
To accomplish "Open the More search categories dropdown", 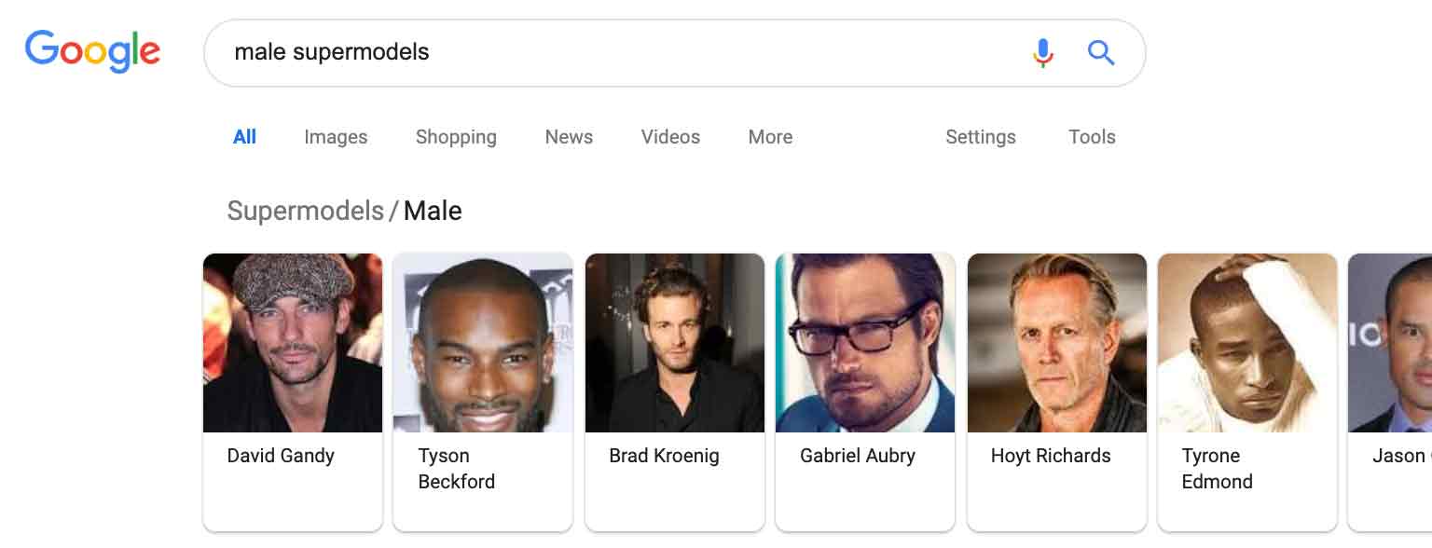I will pos(770,137).
